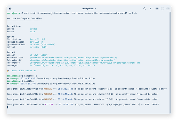Select the Branch value main

point(32,32)
